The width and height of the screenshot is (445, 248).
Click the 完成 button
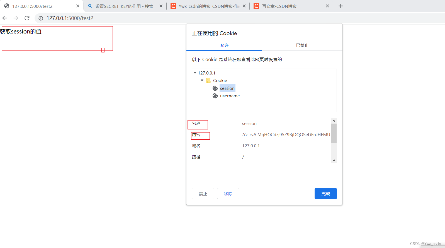pos(325,194)
